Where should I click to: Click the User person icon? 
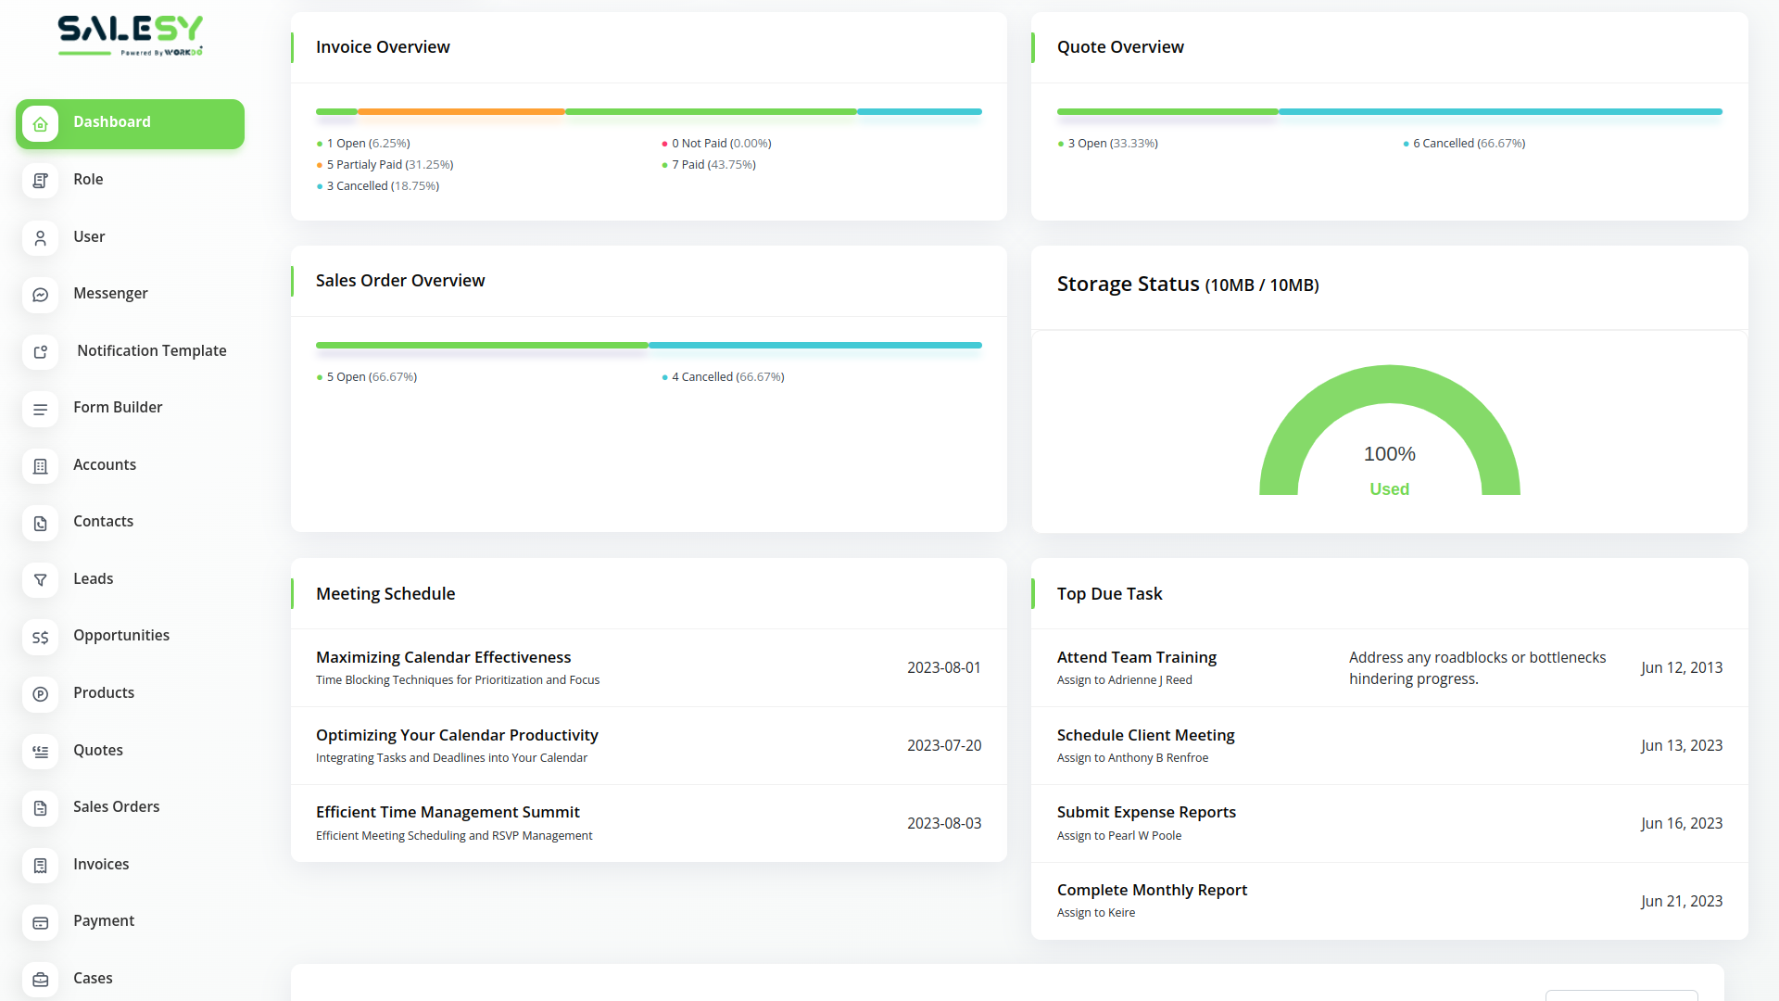coord(40,237)
